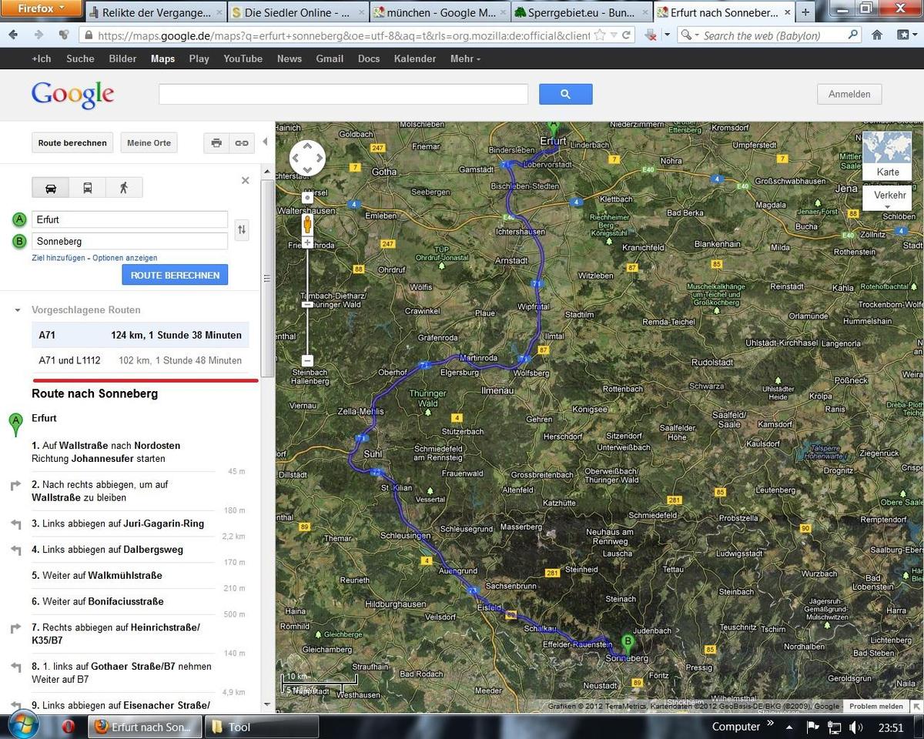The width and height of the screenshot is (924, 739).
Task: Click the green B marker at Sonneberg on map
Action: coord(628,644)
